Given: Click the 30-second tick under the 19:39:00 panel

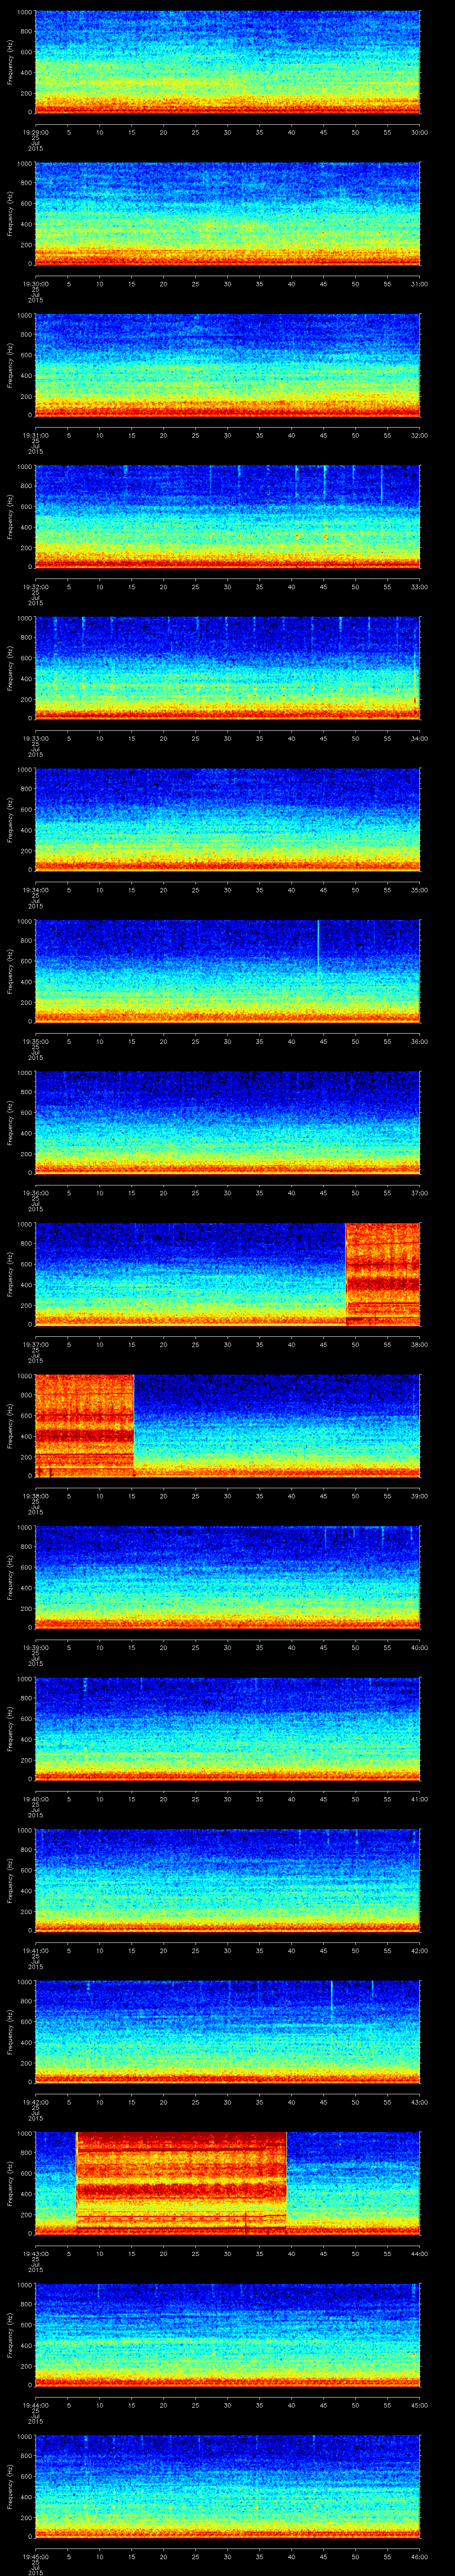Looking at the screenshot, I should pyautogui.click(x=227, y=1647).
